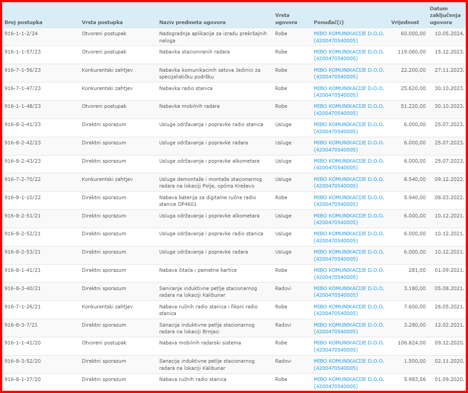Click the date 27.11.2023.

pos(450,70)
